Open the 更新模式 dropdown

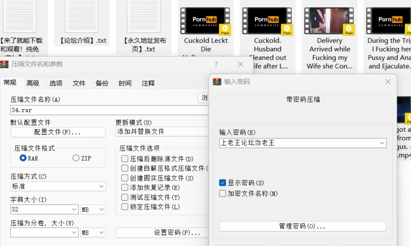tap(162, 132)
